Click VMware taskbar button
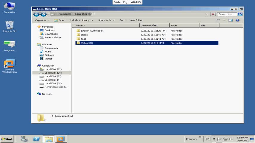Image resolution: width=255 pixels, height=143 pixels. (61, 139)
